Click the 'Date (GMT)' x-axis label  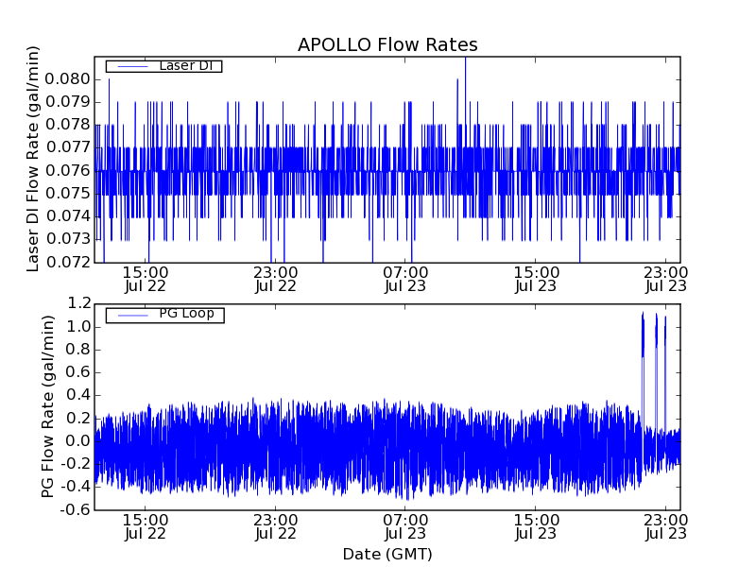point(387,554)
